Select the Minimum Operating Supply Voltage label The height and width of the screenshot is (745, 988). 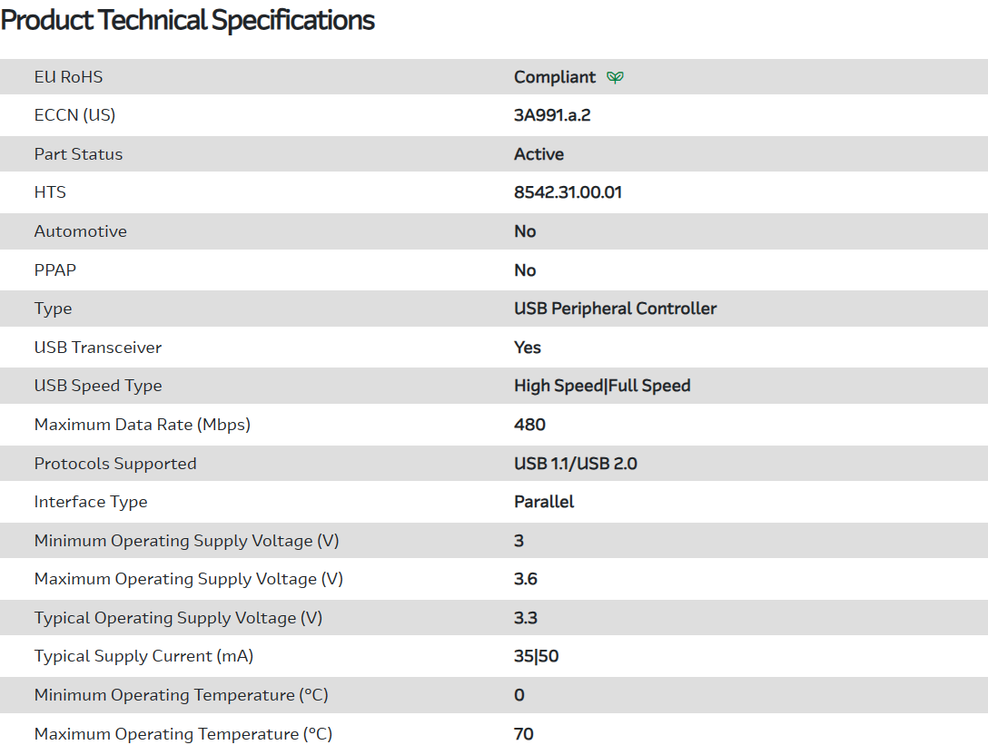coord(186,541)
